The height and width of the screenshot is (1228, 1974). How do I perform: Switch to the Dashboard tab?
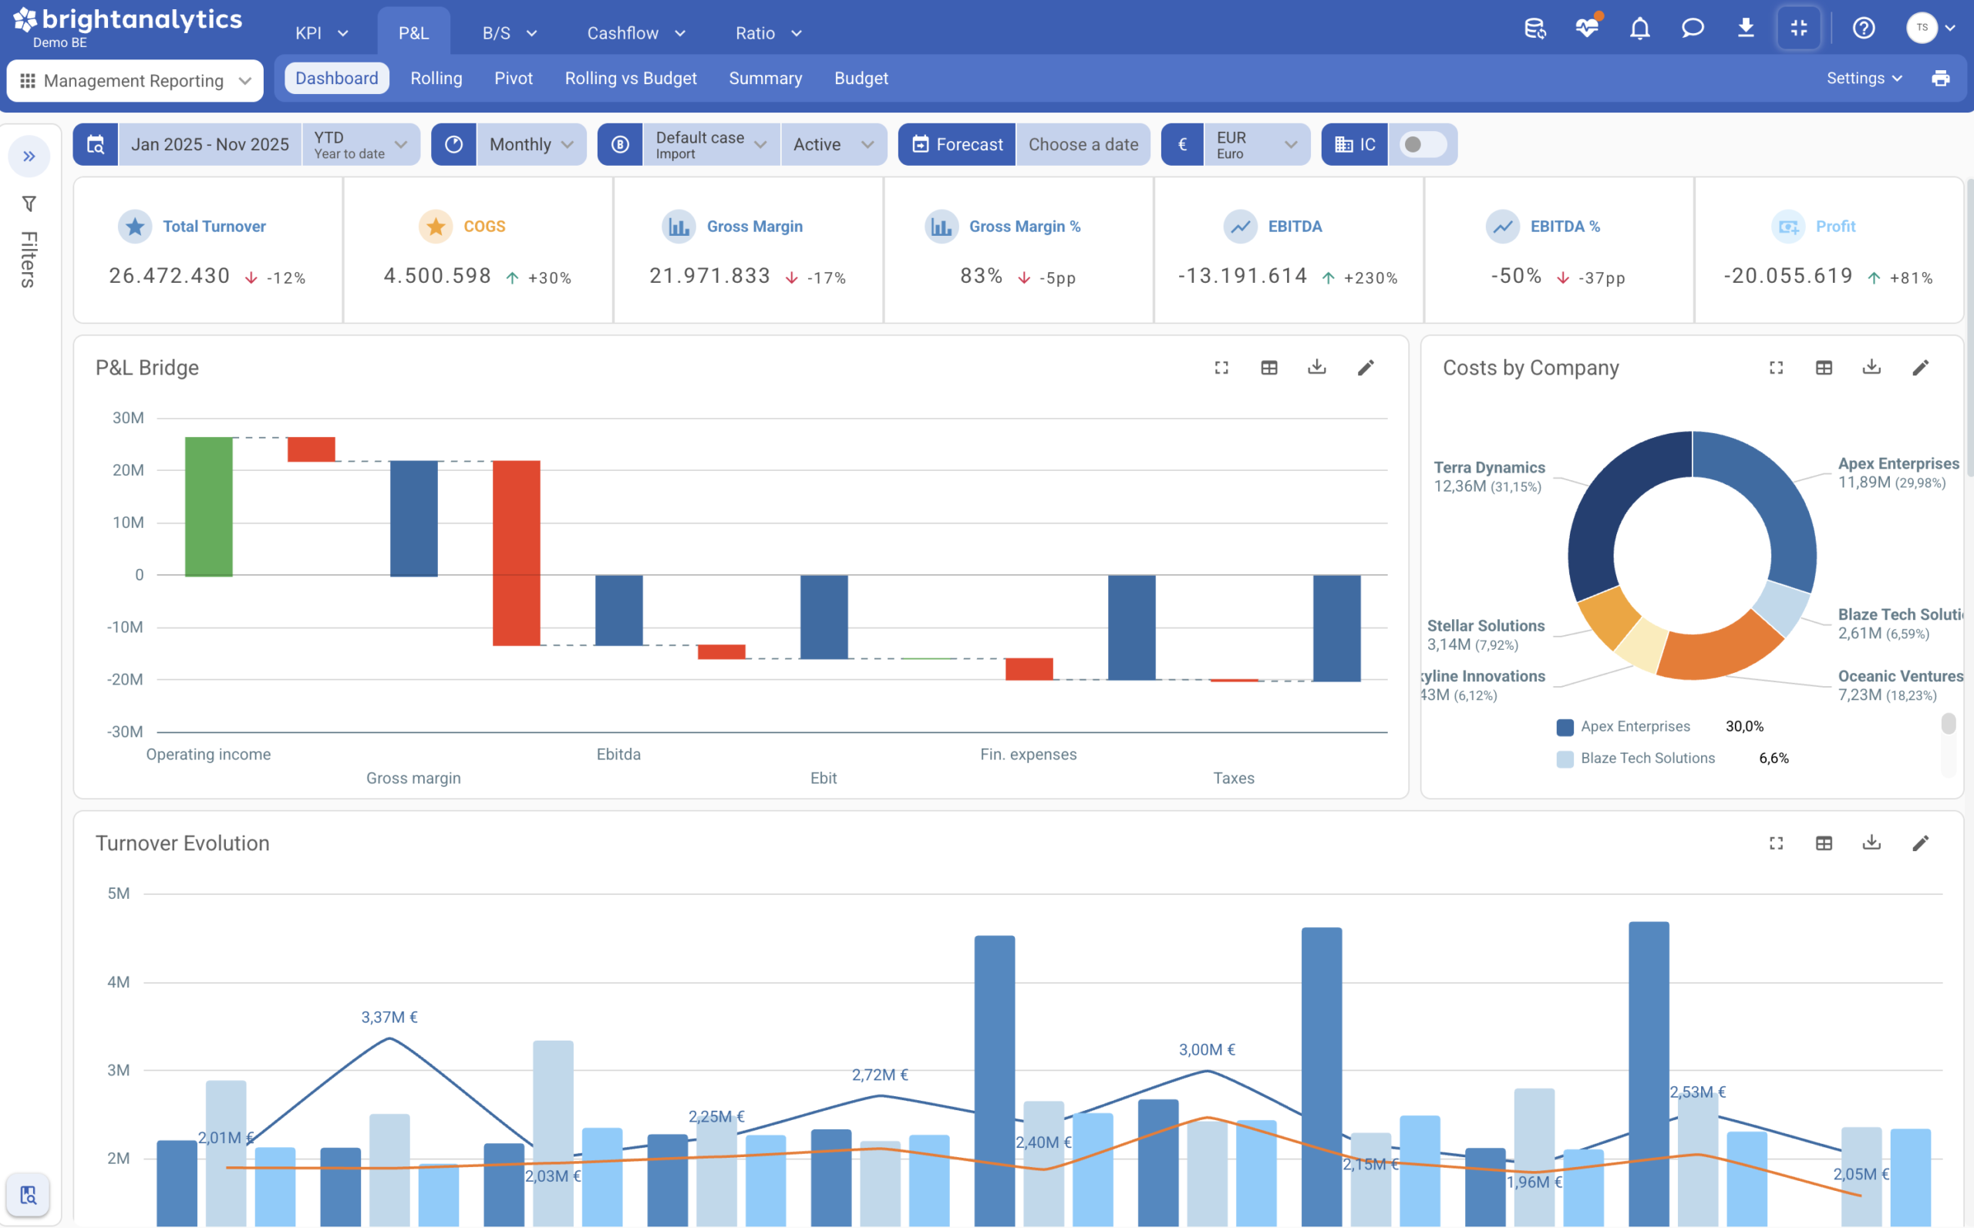(336, 78)
